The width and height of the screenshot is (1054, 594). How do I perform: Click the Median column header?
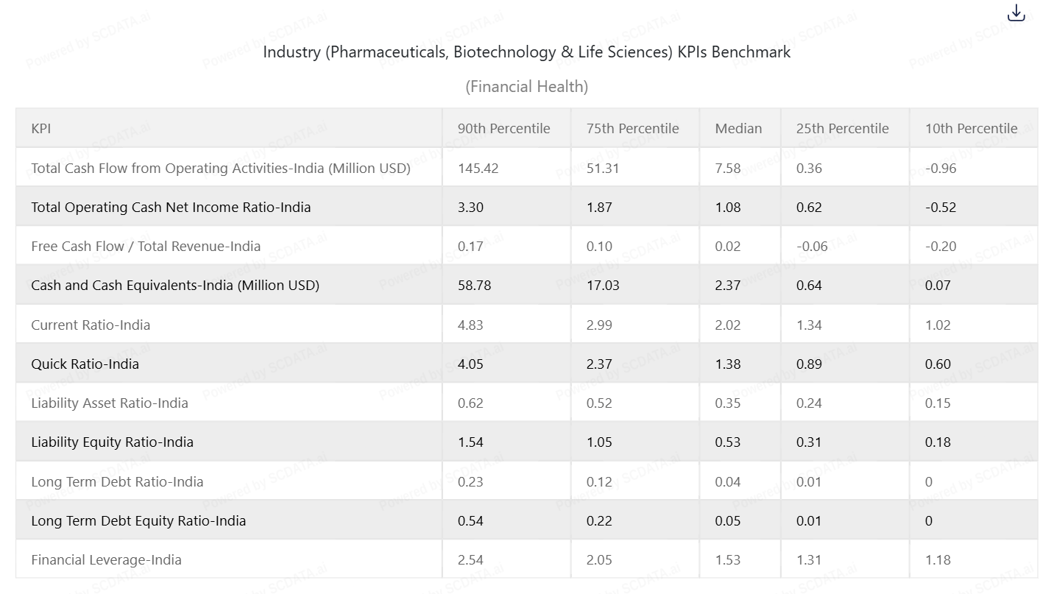738,128
